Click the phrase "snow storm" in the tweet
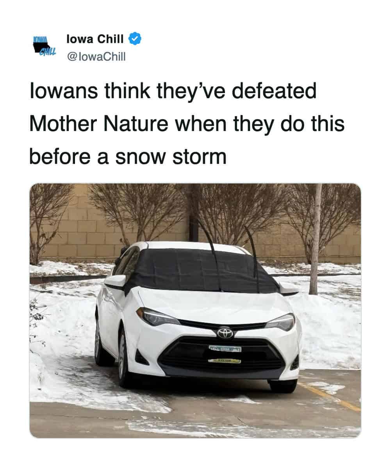The width and height of the screenshot is (389, 467). (x=171, y=157)
